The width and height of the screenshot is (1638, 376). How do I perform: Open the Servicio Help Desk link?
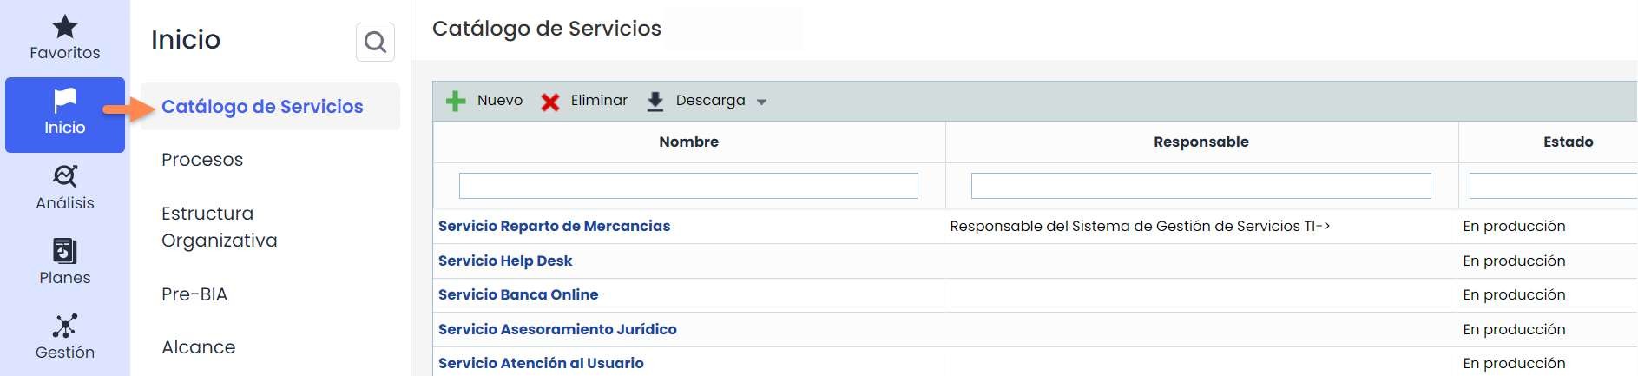(505, 261)
